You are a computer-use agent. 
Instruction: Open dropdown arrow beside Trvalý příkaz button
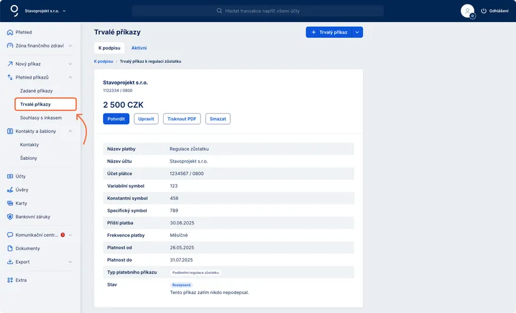click(357, 32)
